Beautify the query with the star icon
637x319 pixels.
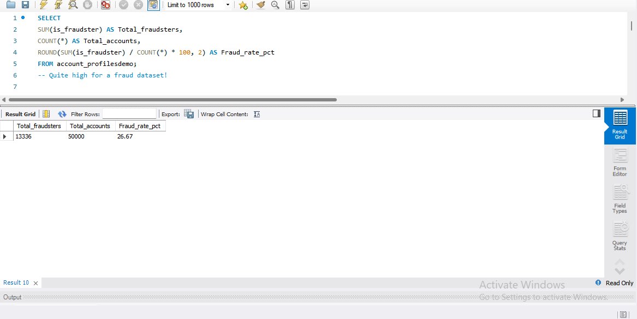coord(243,5)
